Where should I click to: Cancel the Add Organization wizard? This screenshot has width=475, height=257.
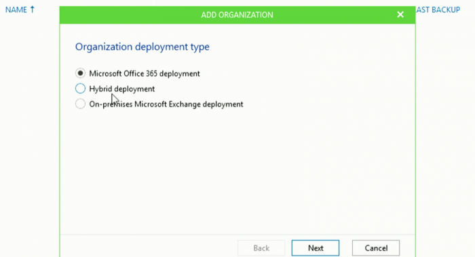tap(376, 248)
